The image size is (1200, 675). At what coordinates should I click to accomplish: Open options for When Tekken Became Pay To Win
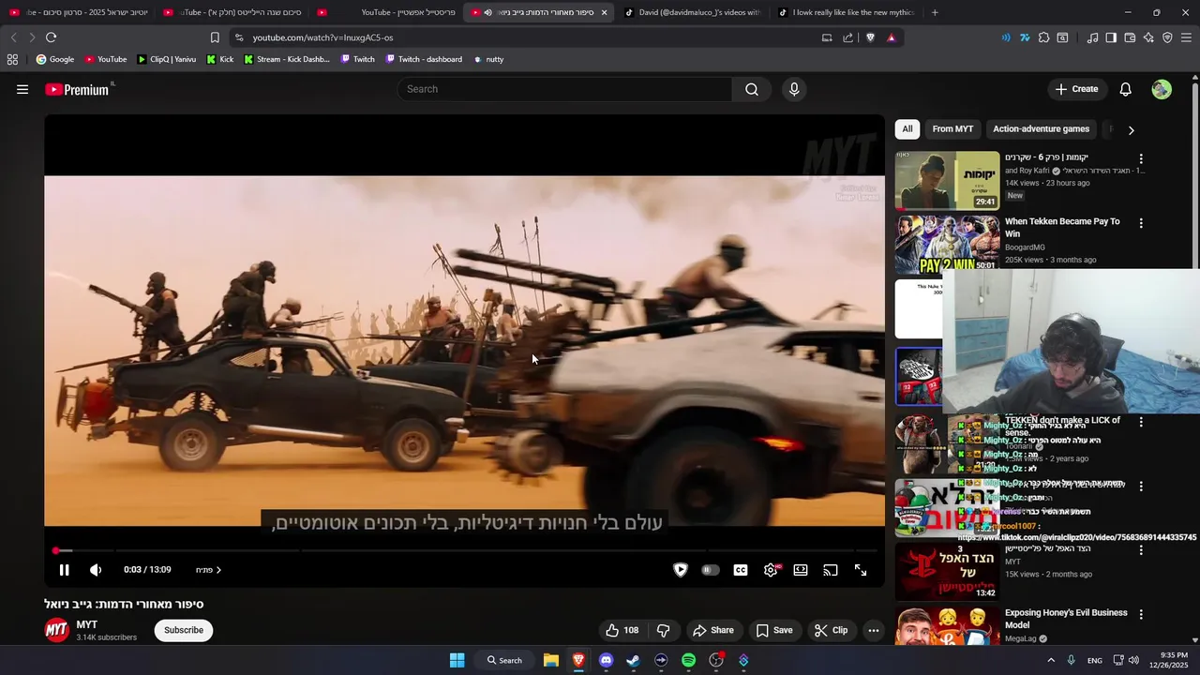point(1141,223)
